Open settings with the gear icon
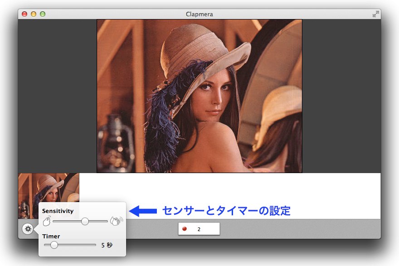Image resolution: width=399 pixels, height=266 pixels. (28, 229)
